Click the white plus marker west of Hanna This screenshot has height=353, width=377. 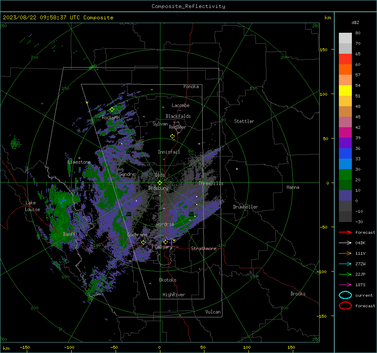[x=237, y=169]
